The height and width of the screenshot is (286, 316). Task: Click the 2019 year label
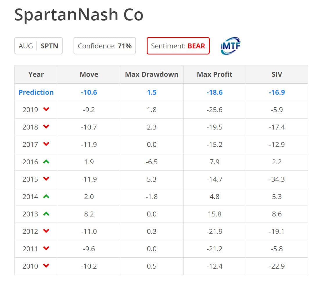click(x=30, y=110)
